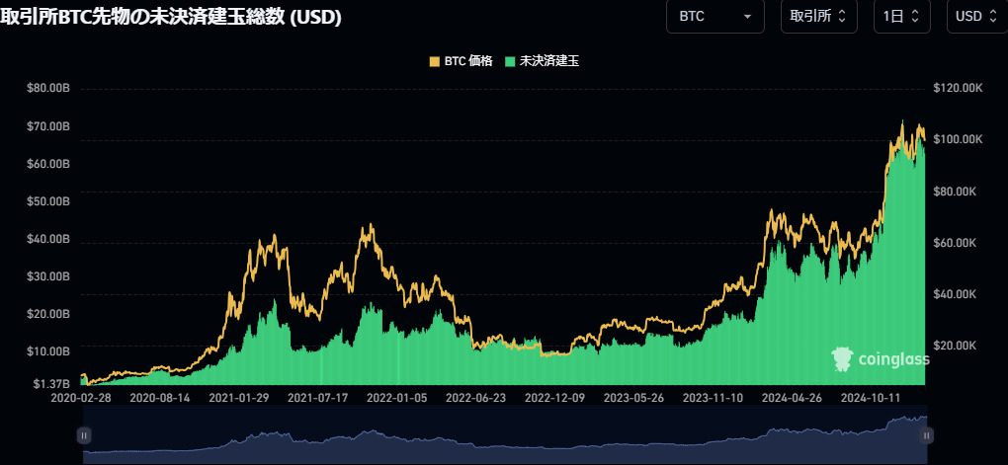Toggle the 未決済建玉 legend series
This screenshot has height=465, width=1008.
pyautogui.click(x=542, y=61)
